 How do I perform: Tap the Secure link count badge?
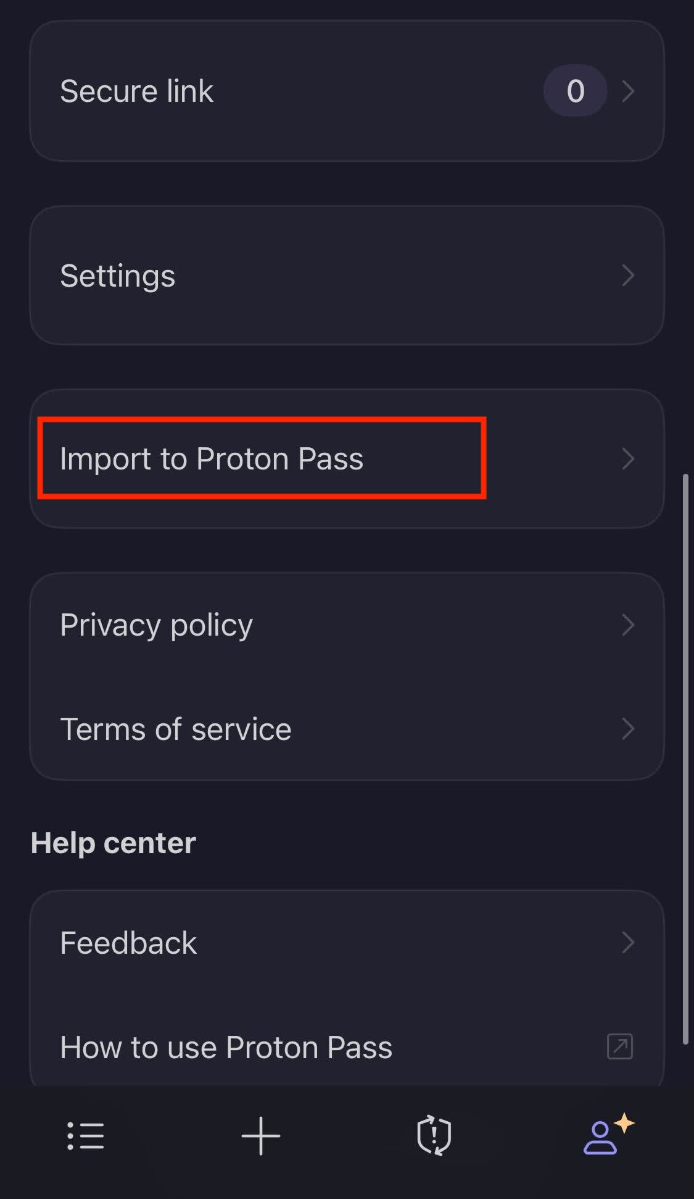tap(575, 91)
